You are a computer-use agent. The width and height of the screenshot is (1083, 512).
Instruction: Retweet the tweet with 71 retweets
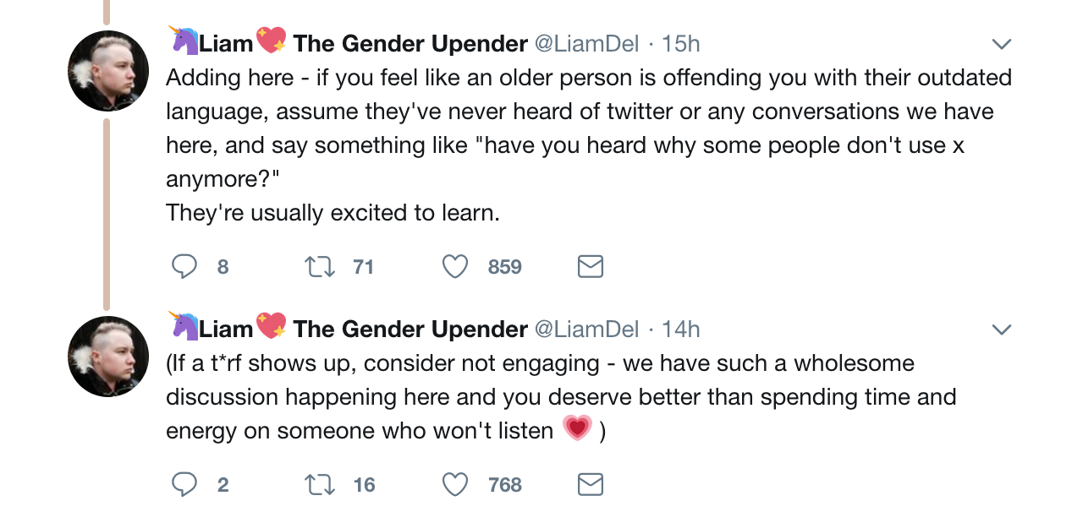point(318,267)
